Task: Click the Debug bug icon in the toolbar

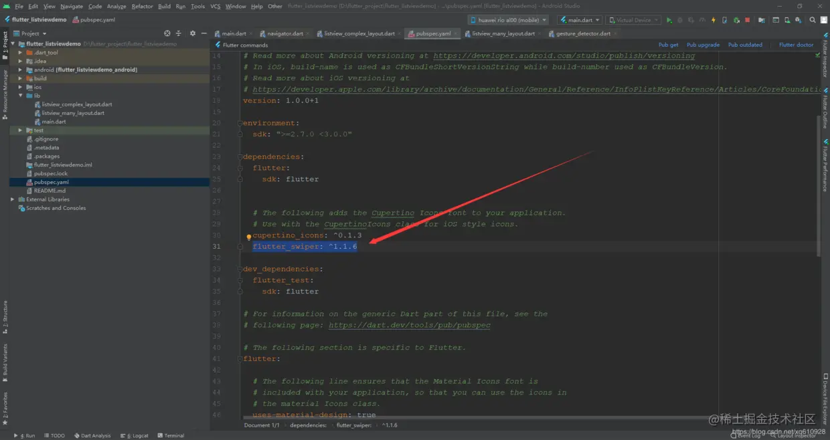Action: click(x=680, y=20)
